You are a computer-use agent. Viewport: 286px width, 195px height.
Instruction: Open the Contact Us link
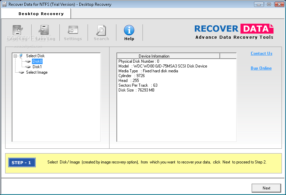[x=261, y=53]
